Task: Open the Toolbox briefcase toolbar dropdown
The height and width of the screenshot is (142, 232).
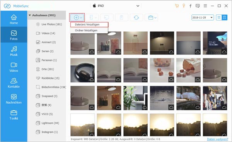Action: click(x=152, y=18)
